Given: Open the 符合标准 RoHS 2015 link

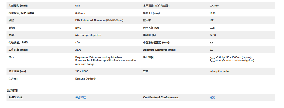Looking at the screenshot, I should tap(80, 97).
